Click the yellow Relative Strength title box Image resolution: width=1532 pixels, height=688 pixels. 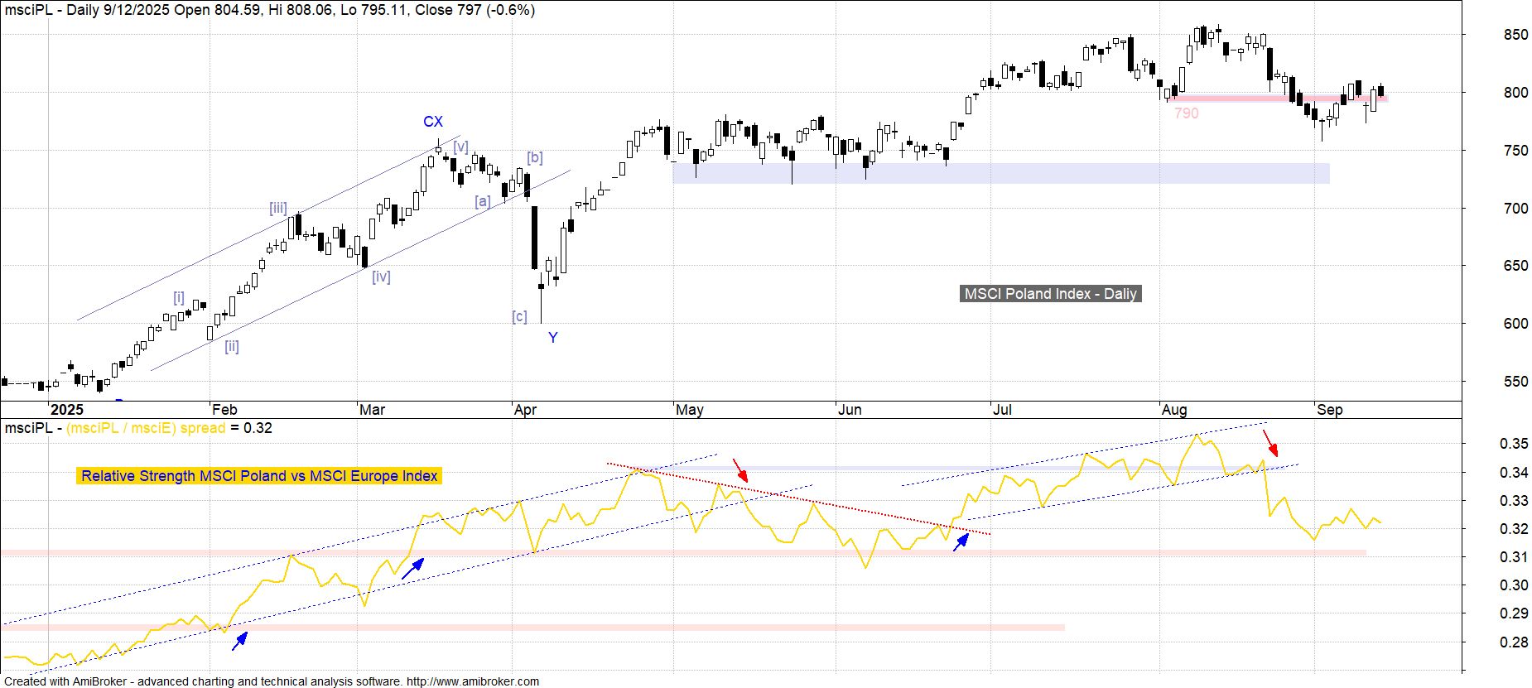click(x=259, y=476)
